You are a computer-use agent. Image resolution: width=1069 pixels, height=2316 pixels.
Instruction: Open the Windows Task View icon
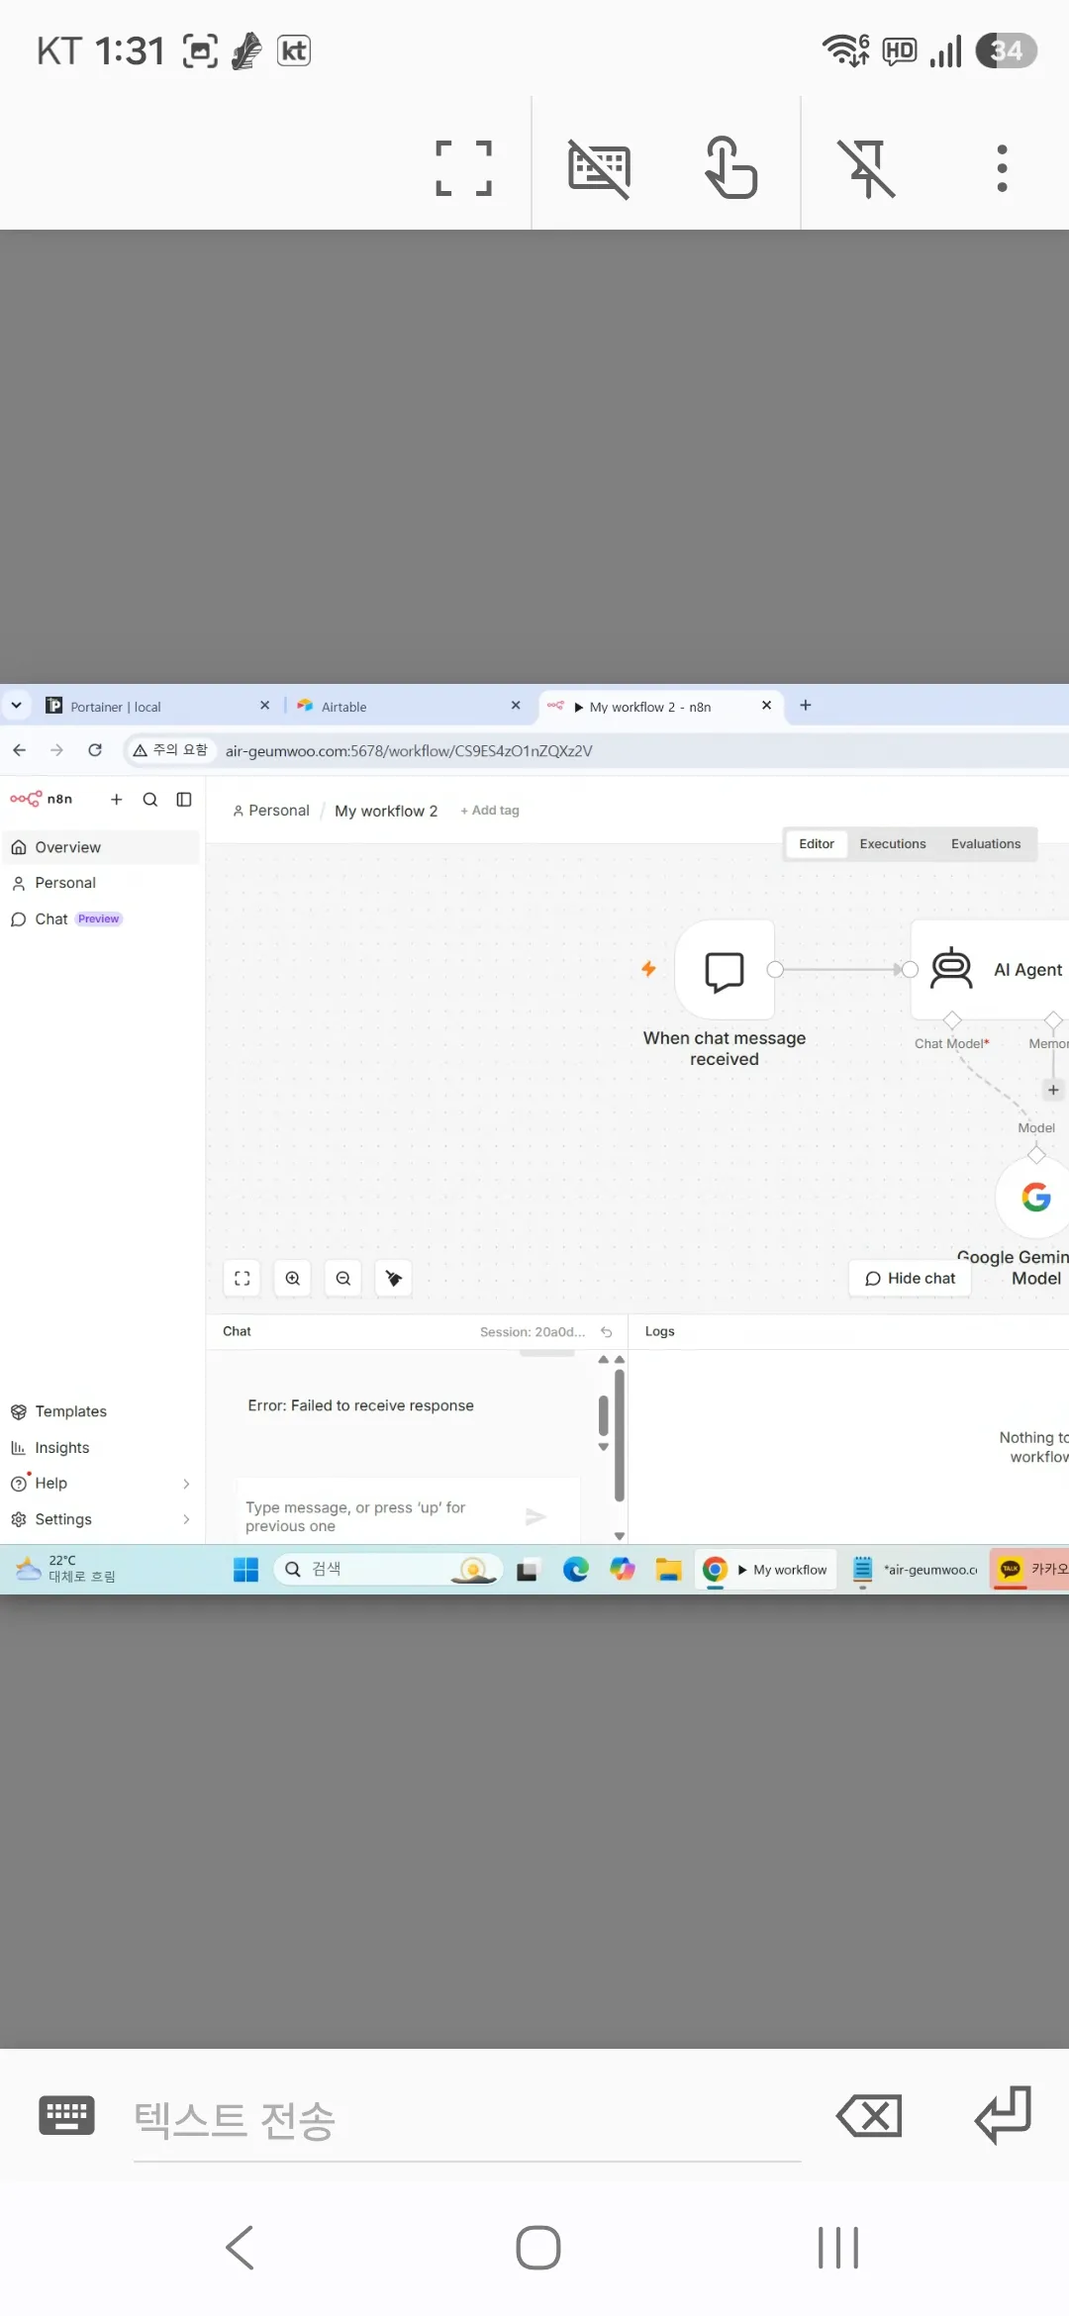pyautogui.click(x=527, y=1570)
